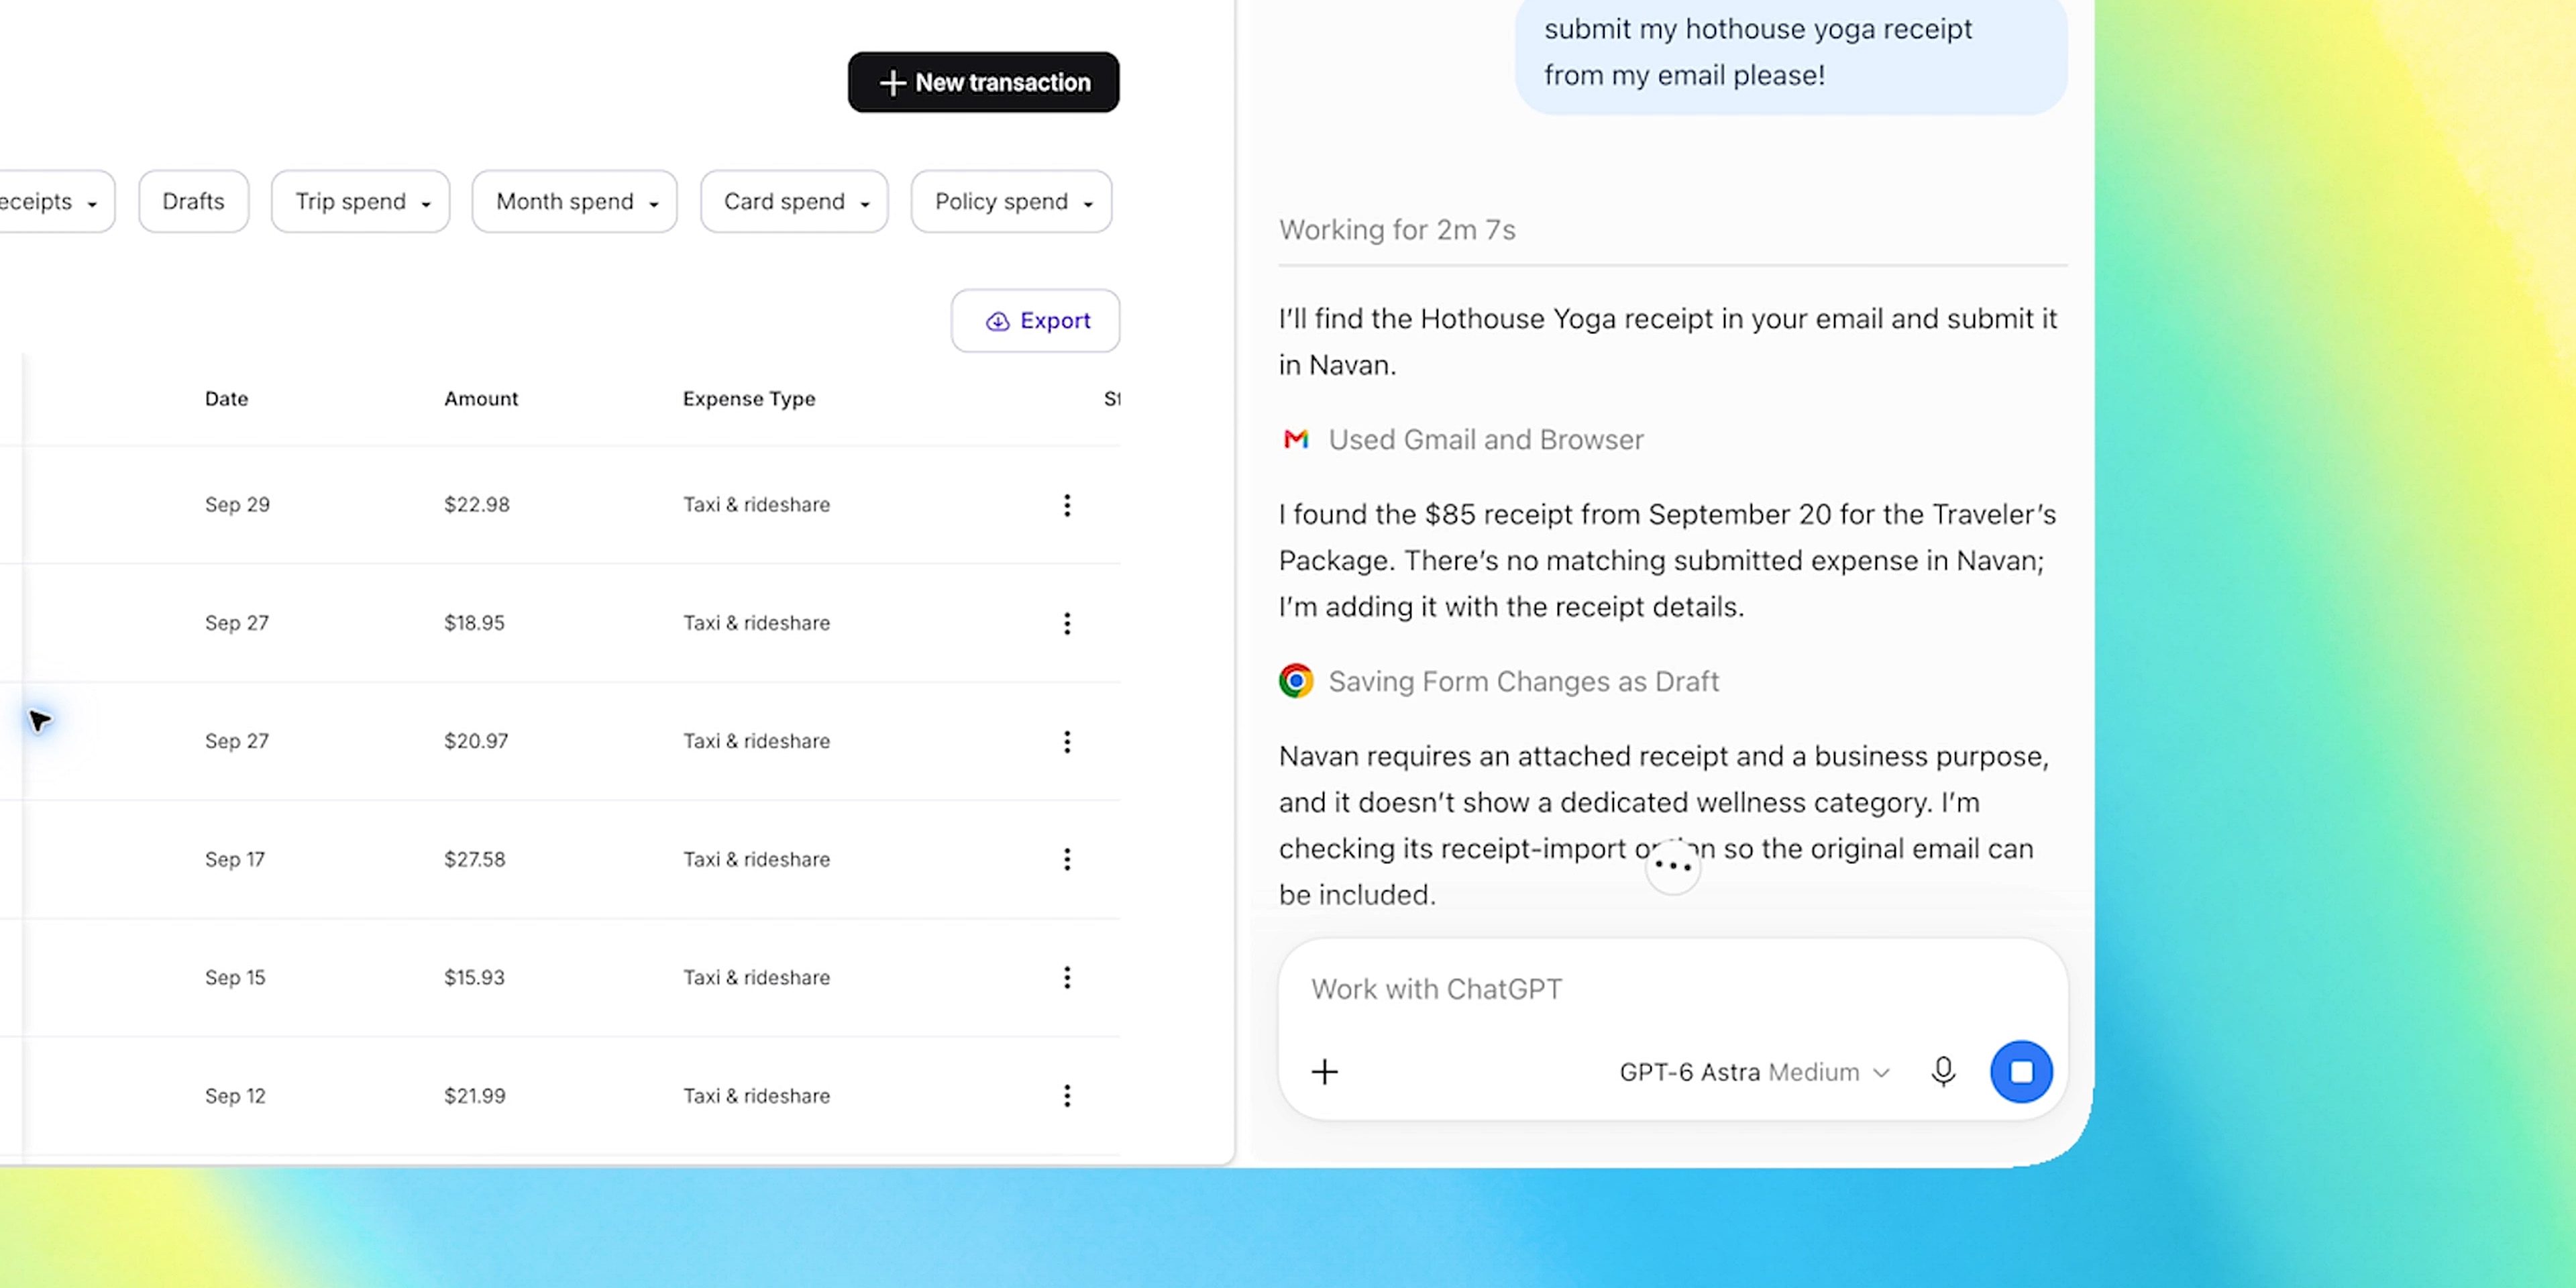
Task: Toggle 'Working for 2m 7s' details
Action: 1397,230
